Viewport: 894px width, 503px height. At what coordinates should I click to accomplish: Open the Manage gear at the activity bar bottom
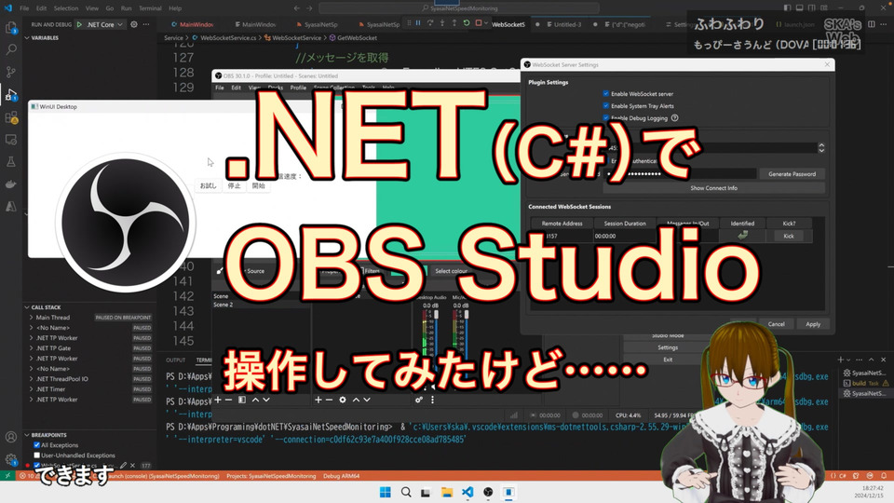tap(11, 459)
